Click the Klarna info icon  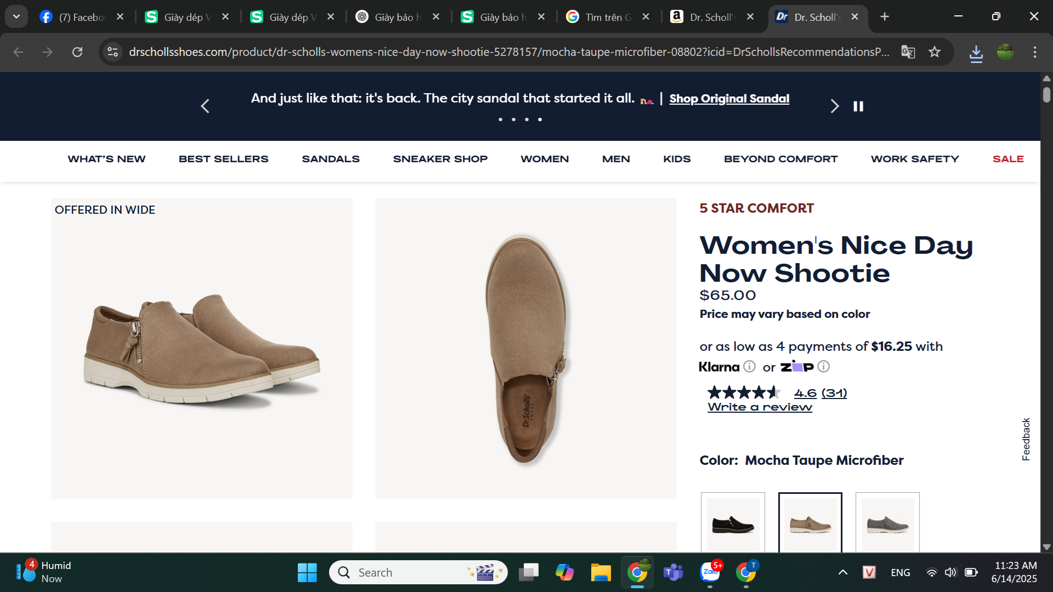tap(749, 366)
